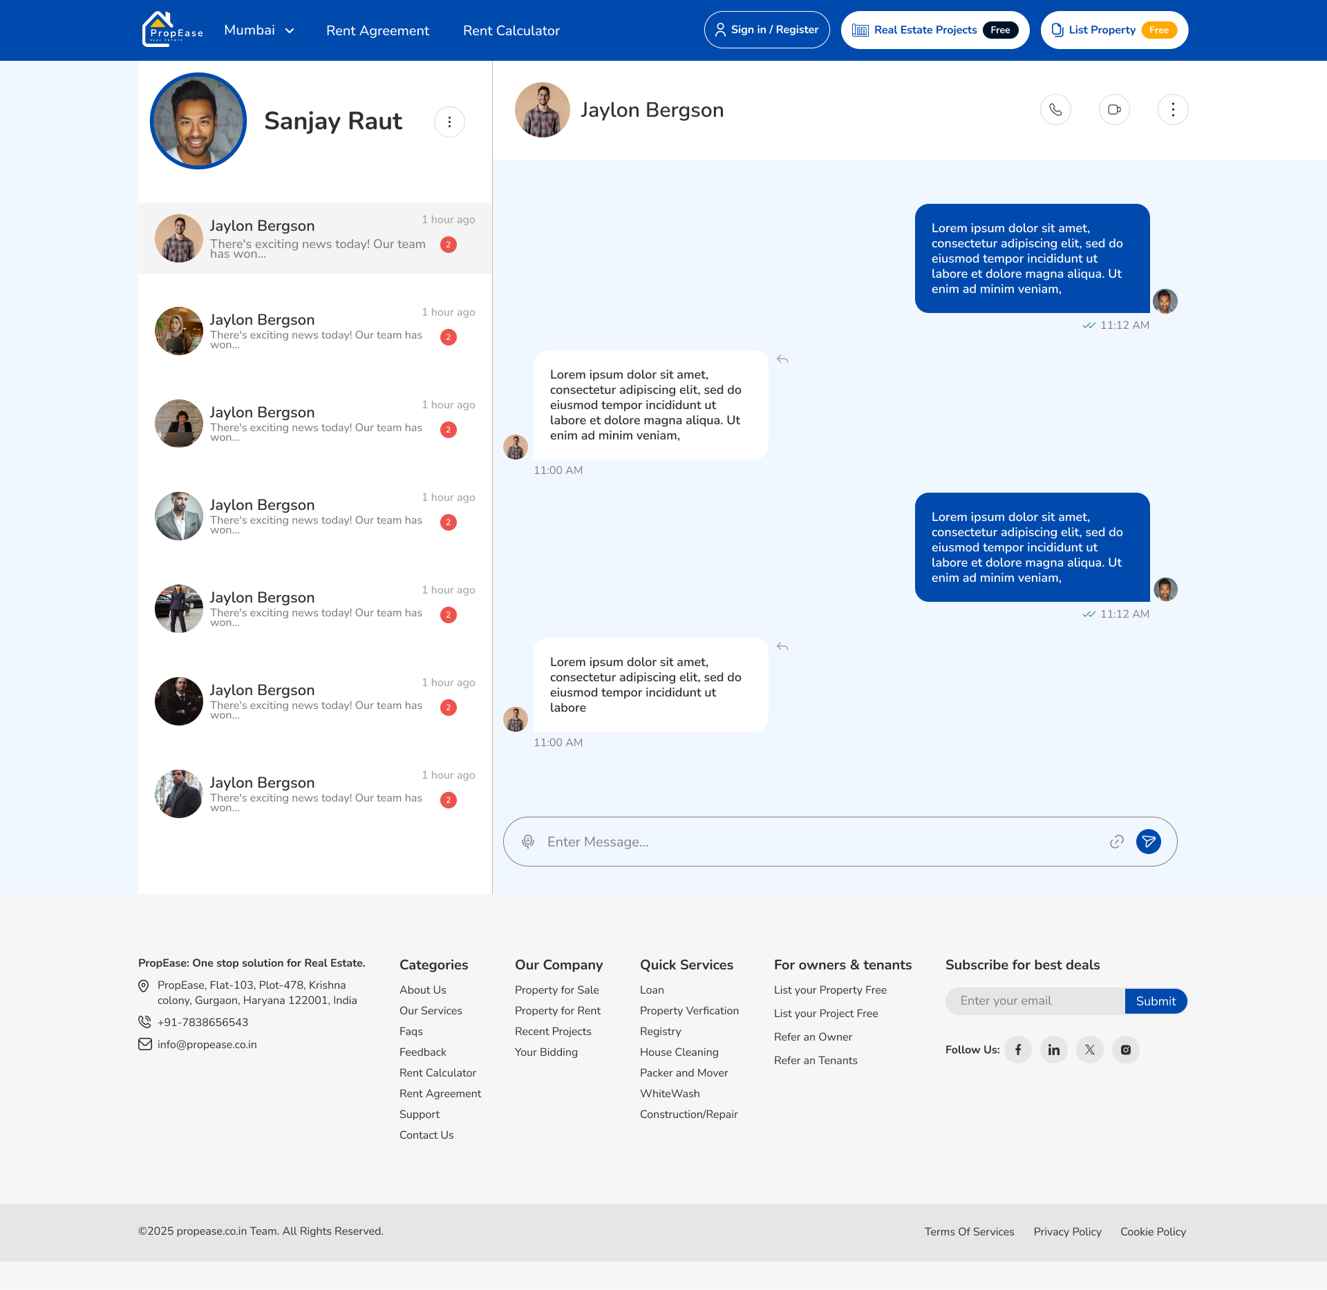Expand the Mumbai city selector

[x=259, y=30]
